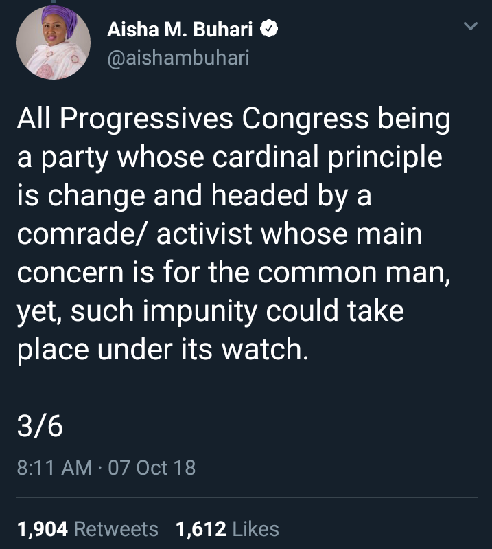
Task: Click the words cardinal principle in tweet
Action: pyautogui.click(x=327, y=157)
